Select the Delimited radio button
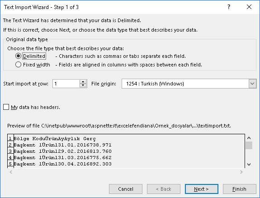Viewport: 260px width, 198px height. [18, 56]
